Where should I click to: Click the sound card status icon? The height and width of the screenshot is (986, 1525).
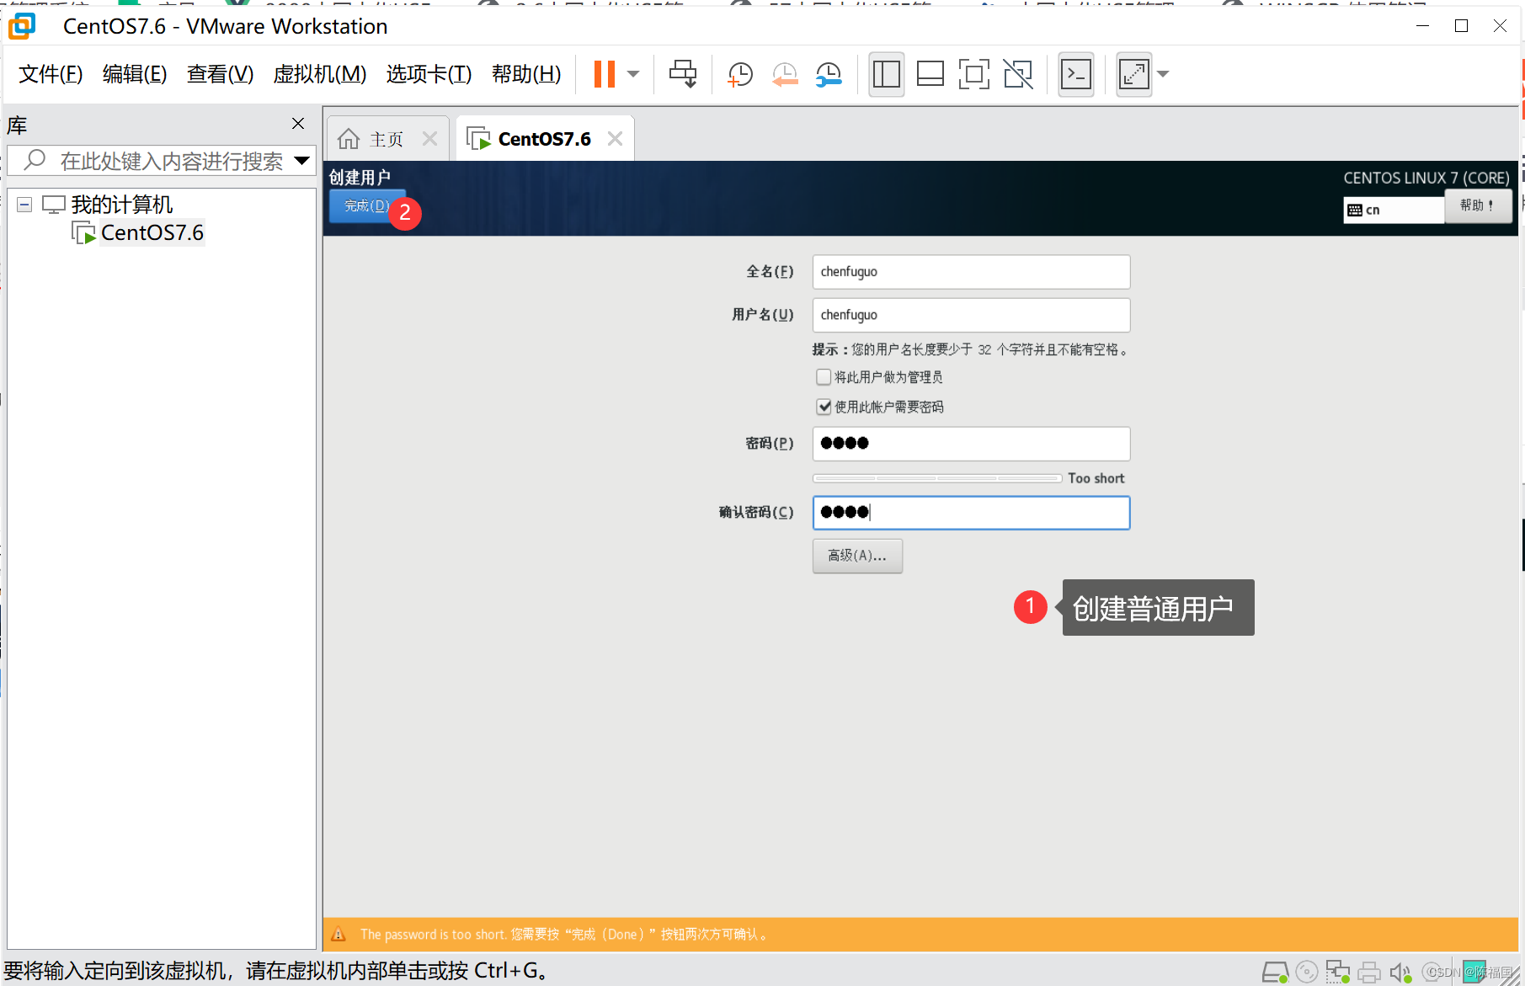(x=1400, y=973)
